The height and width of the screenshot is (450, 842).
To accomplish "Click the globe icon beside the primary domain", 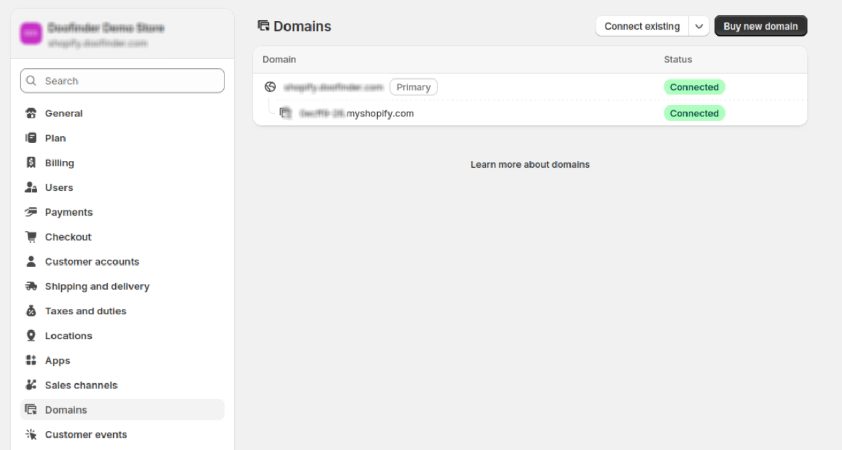I will tap(270, 87).
